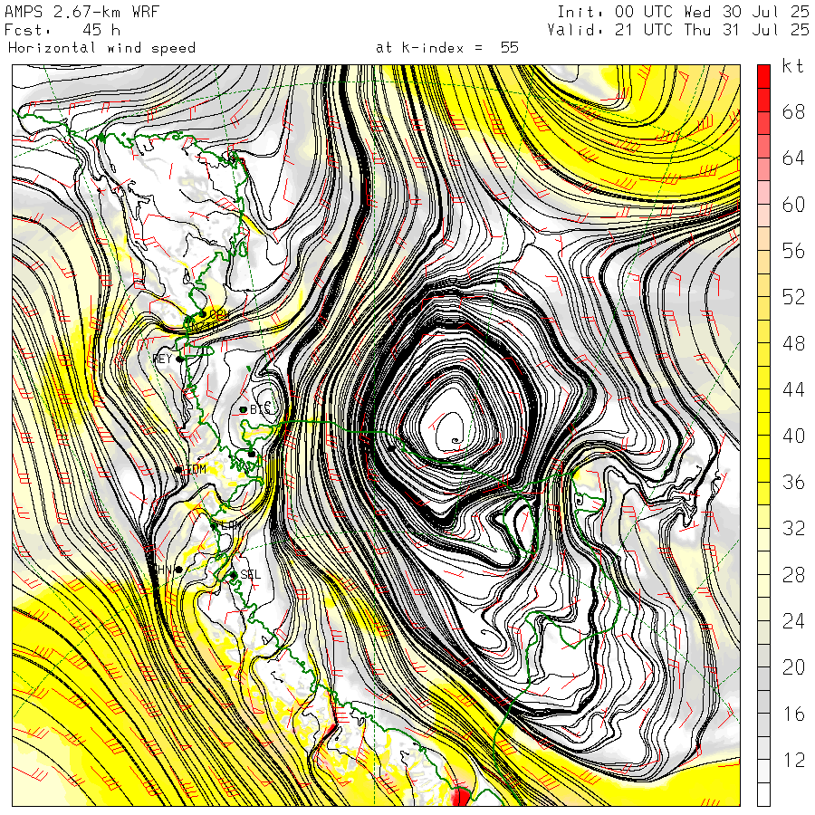Pick the bright red top colorbar swatch
This screenshot has height=815, width=815.
tap(763, 77)
